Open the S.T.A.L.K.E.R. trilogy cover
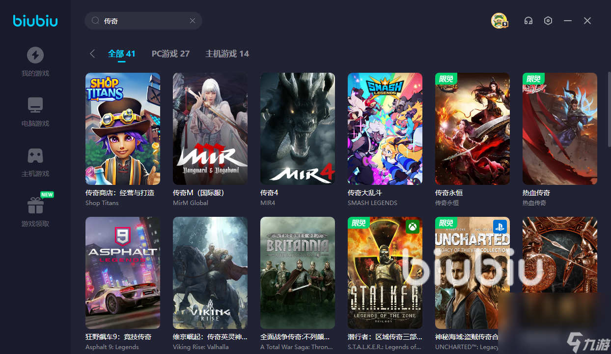This screenshot has width=611, height=354. (x=385, y=273)
